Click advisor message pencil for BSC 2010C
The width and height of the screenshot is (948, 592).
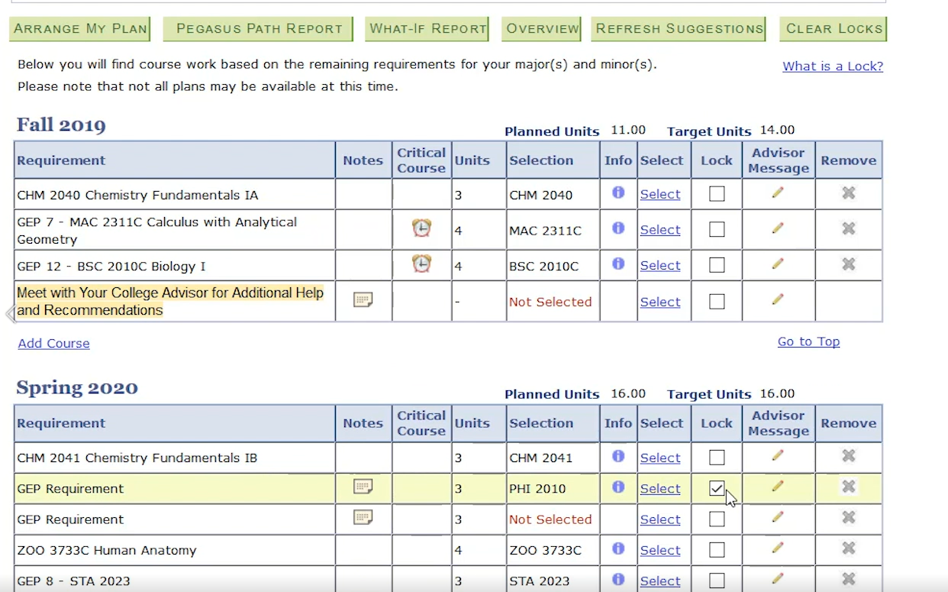point(778,264)
